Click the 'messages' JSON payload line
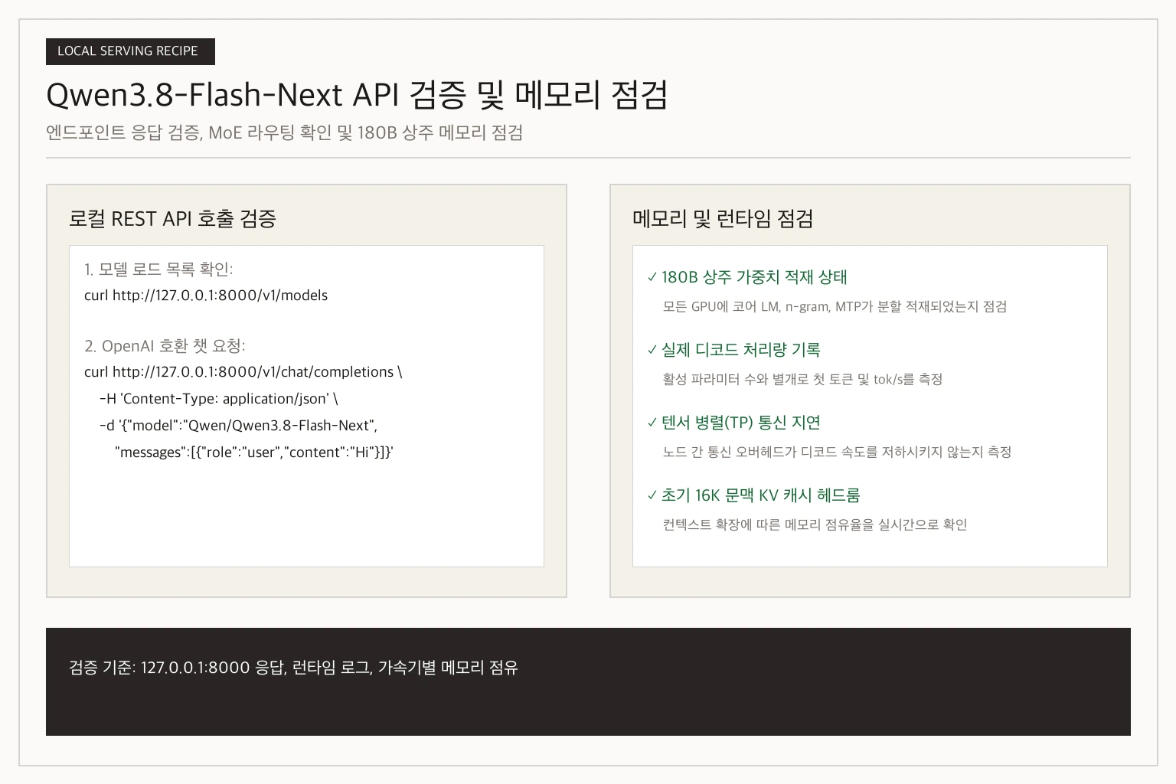Image resolution: width=1176 pixels, height=784 pixels. [253, 452]
